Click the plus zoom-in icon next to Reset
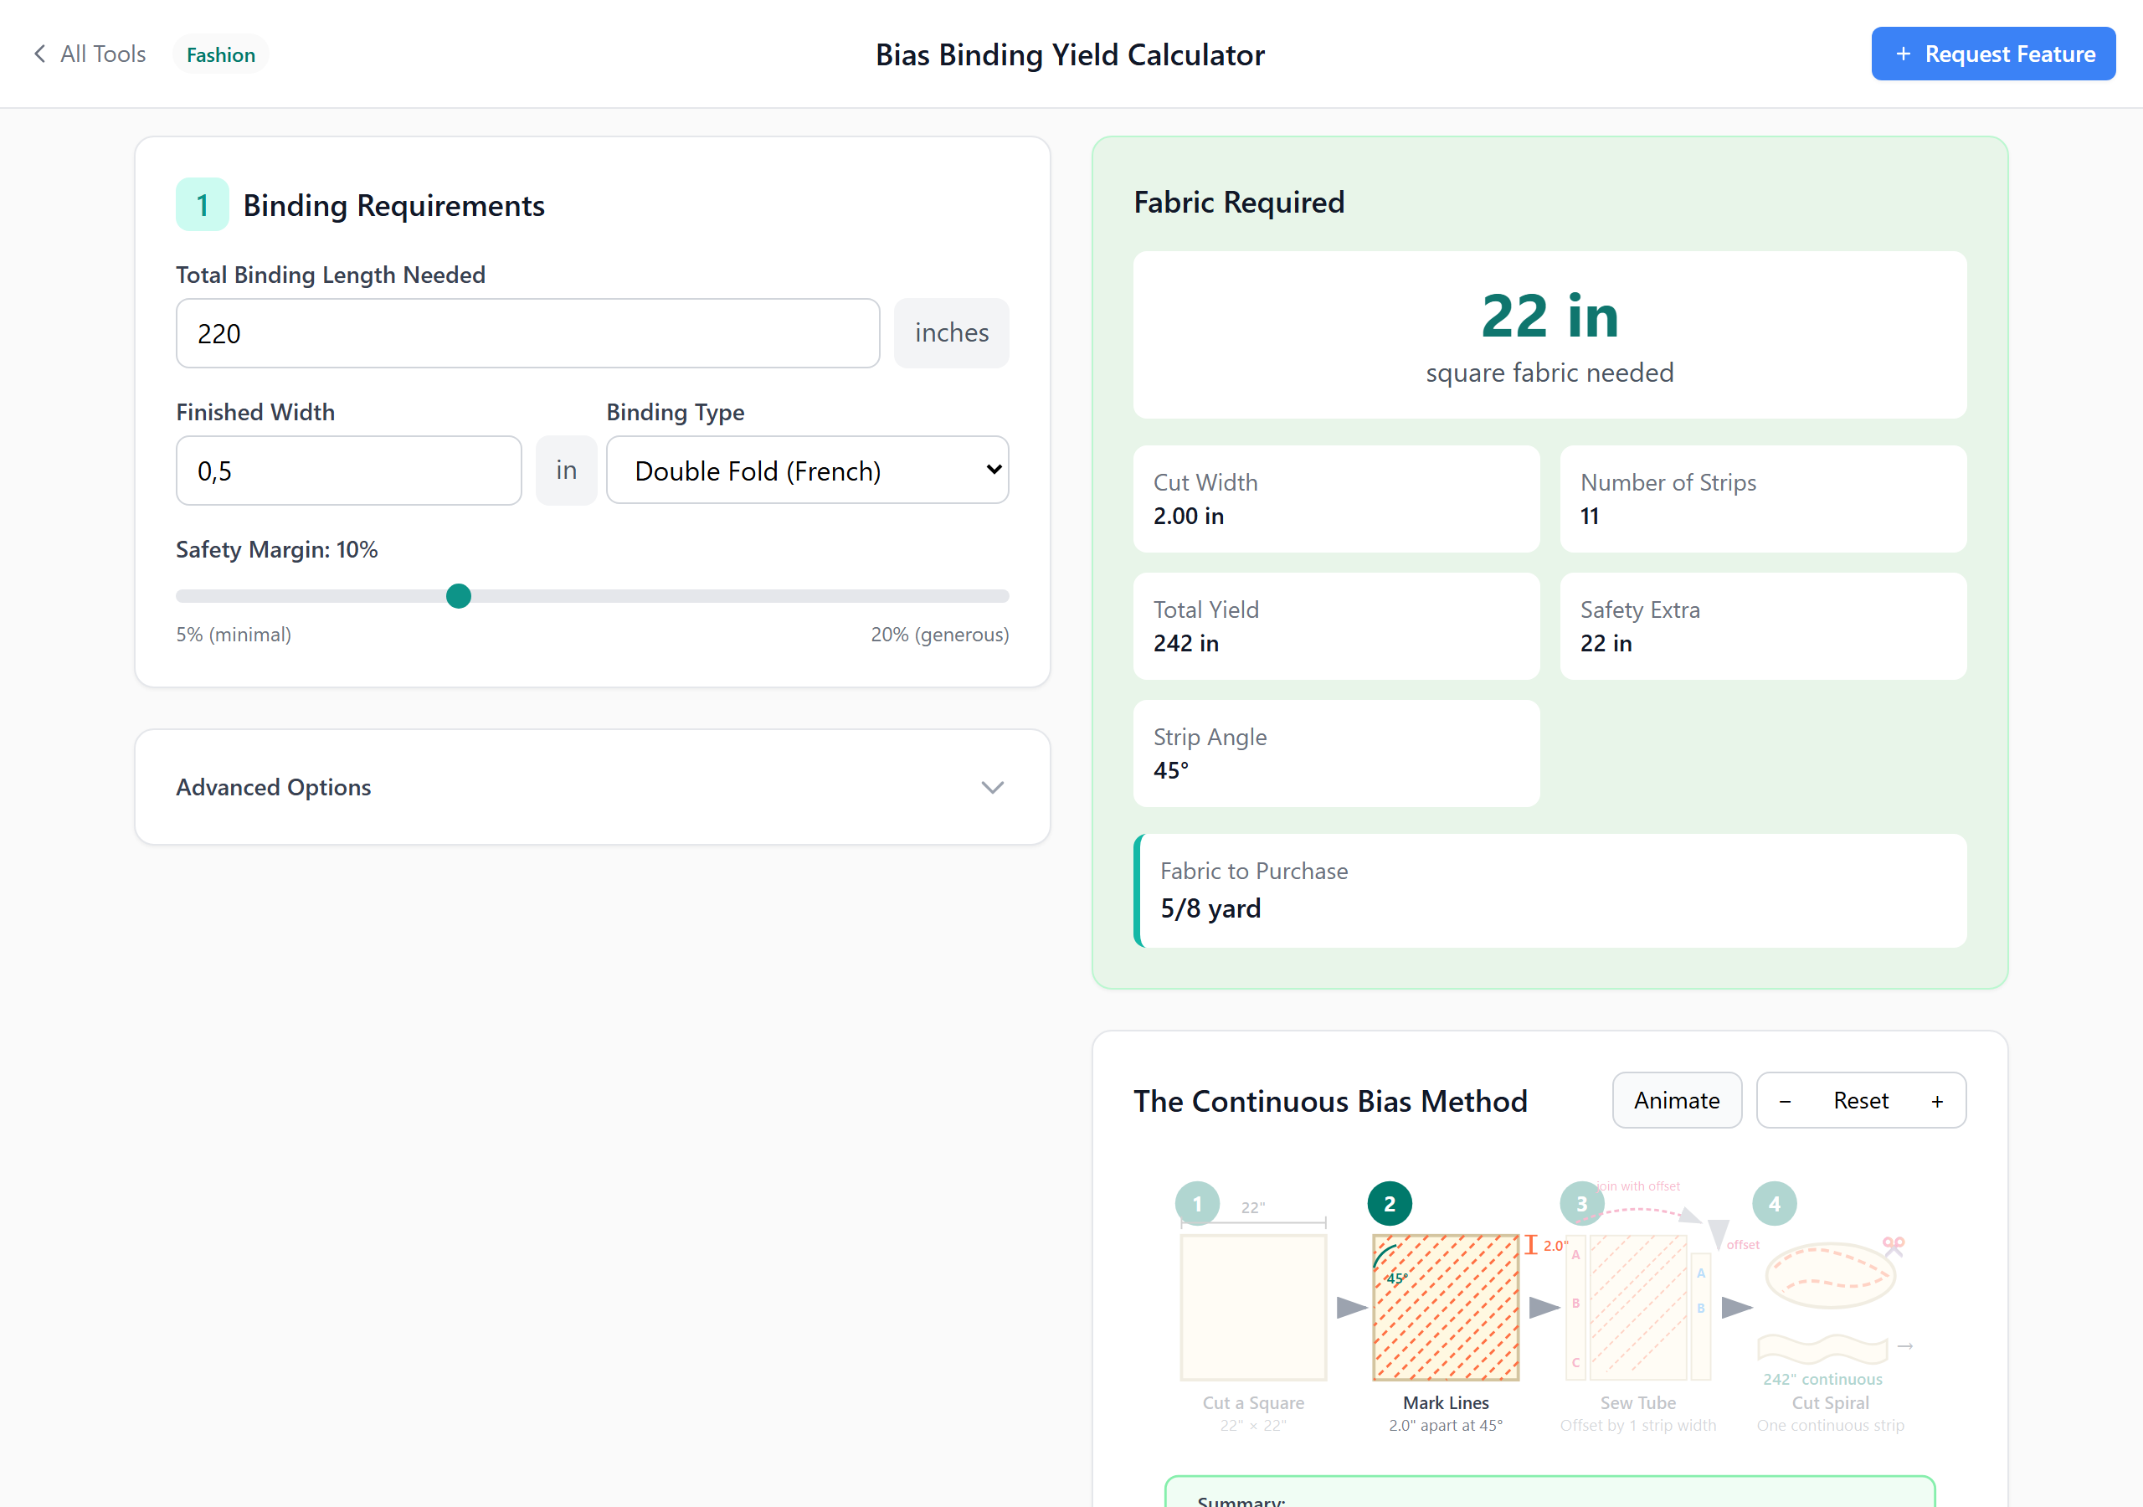The image size is (2143, 1507). (x=1937, y=1102)
